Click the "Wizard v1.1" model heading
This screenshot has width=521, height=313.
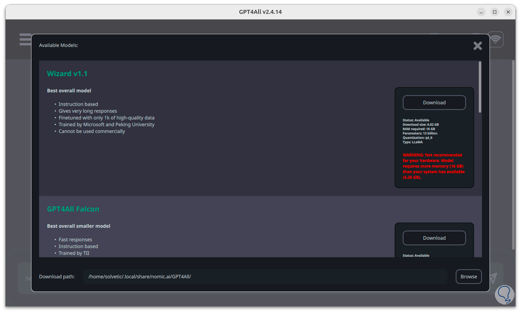[x=67, y=74]
